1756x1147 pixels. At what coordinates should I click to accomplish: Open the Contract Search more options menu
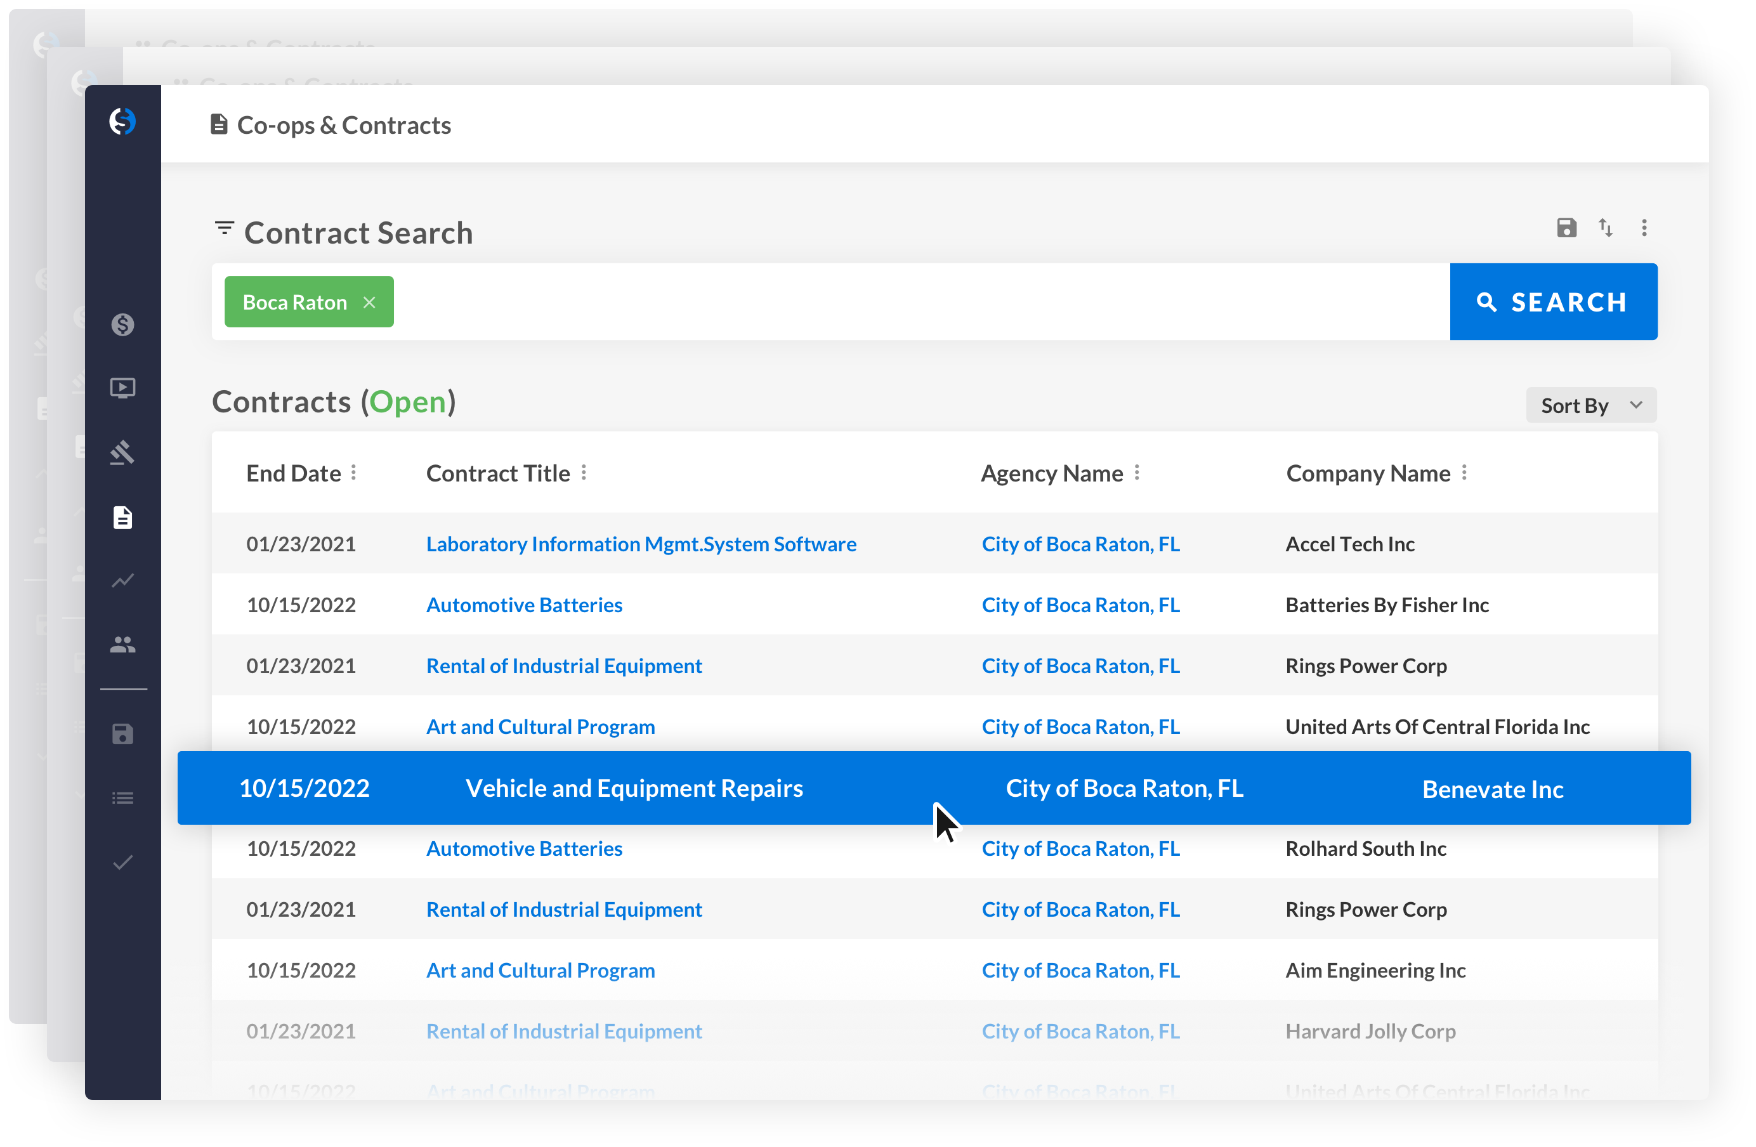tap(1644, 228)
